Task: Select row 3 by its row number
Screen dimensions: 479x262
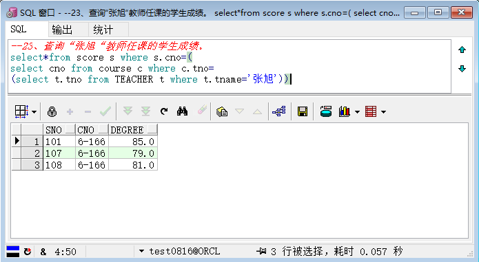Action: [x=32, y=164]
